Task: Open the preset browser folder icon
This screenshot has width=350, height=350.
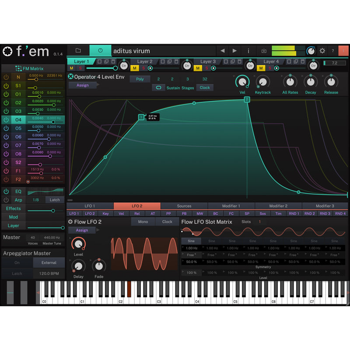Action: [78, 51]
